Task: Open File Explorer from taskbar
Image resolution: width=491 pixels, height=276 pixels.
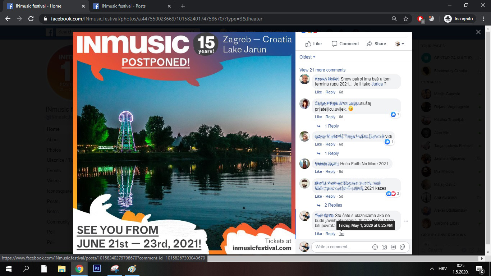Action: [x=62, y=269]
